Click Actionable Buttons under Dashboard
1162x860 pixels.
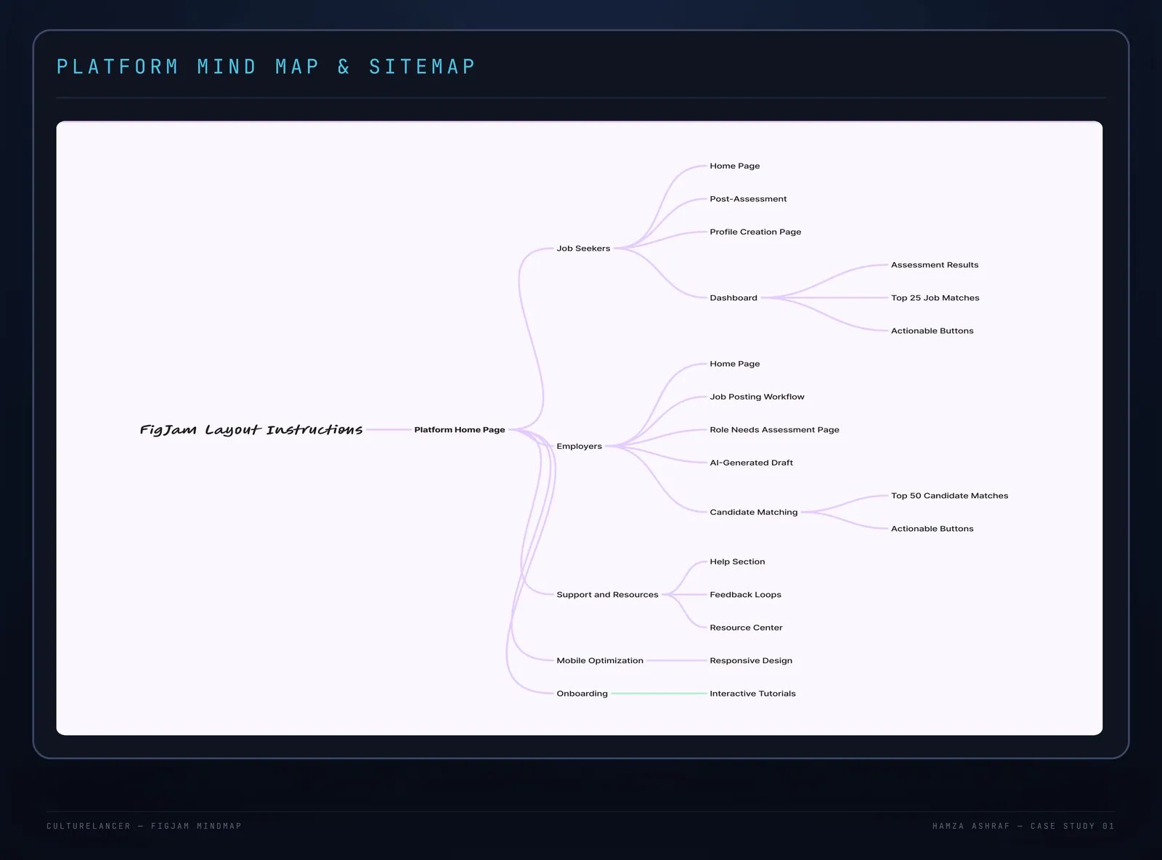point(933,330)
